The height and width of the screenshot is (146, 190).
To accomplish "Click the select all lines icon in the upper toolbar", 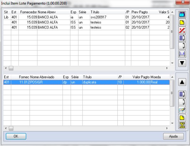I will 182,38.
